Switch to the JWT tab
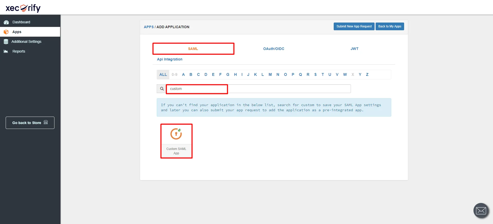 355,49
